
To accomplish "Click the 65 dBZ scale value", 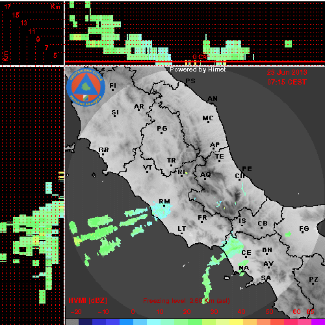I will point(311,312).
